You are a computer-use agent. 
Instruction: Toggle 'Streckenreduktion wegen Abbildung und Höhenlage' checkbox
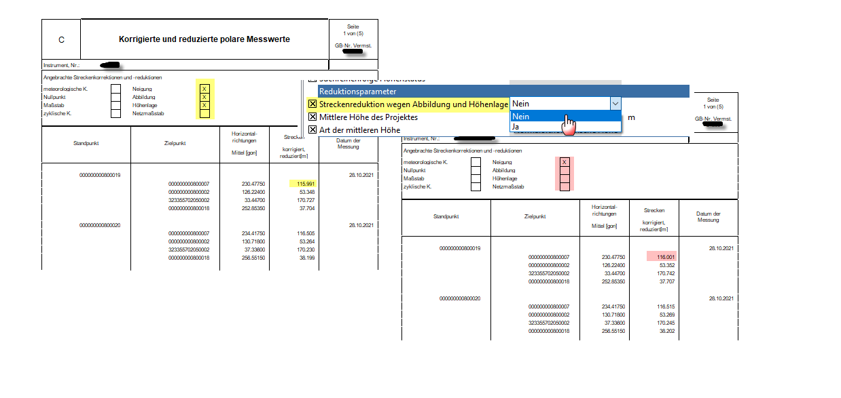(x=312, y=104)
